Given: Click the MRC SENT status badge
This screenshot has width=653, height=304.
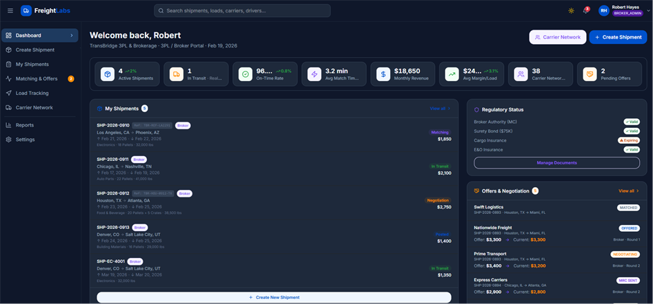Looking at the screenshot, I should click(x=628, y=281).
